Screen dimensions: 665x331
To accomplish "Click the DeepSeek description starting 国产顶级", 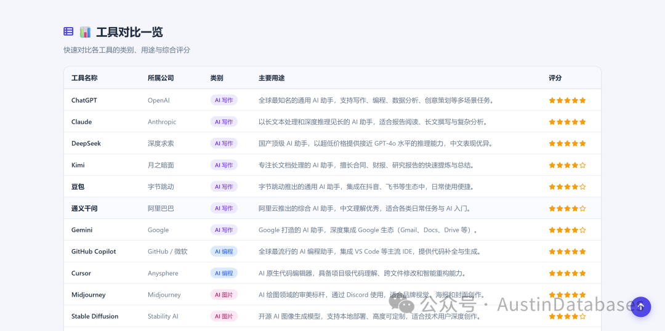I will click(x=376, y=143).
